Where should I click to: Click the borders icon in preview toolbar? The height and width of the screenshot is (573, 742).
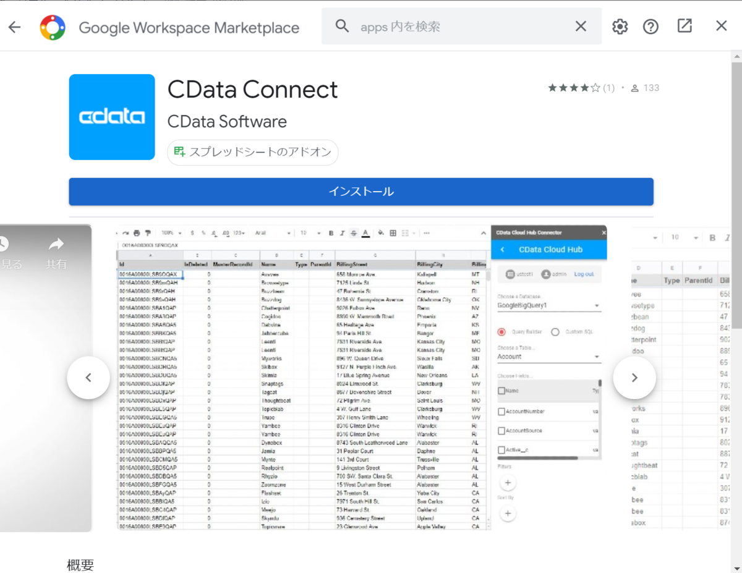pyautogui.click(x=393, y=233)
